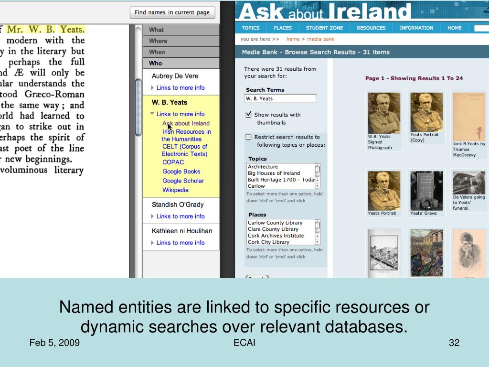Open the INFORMATION menu
This screenshot has width=489, height=367.
click(x=416, y=28)
